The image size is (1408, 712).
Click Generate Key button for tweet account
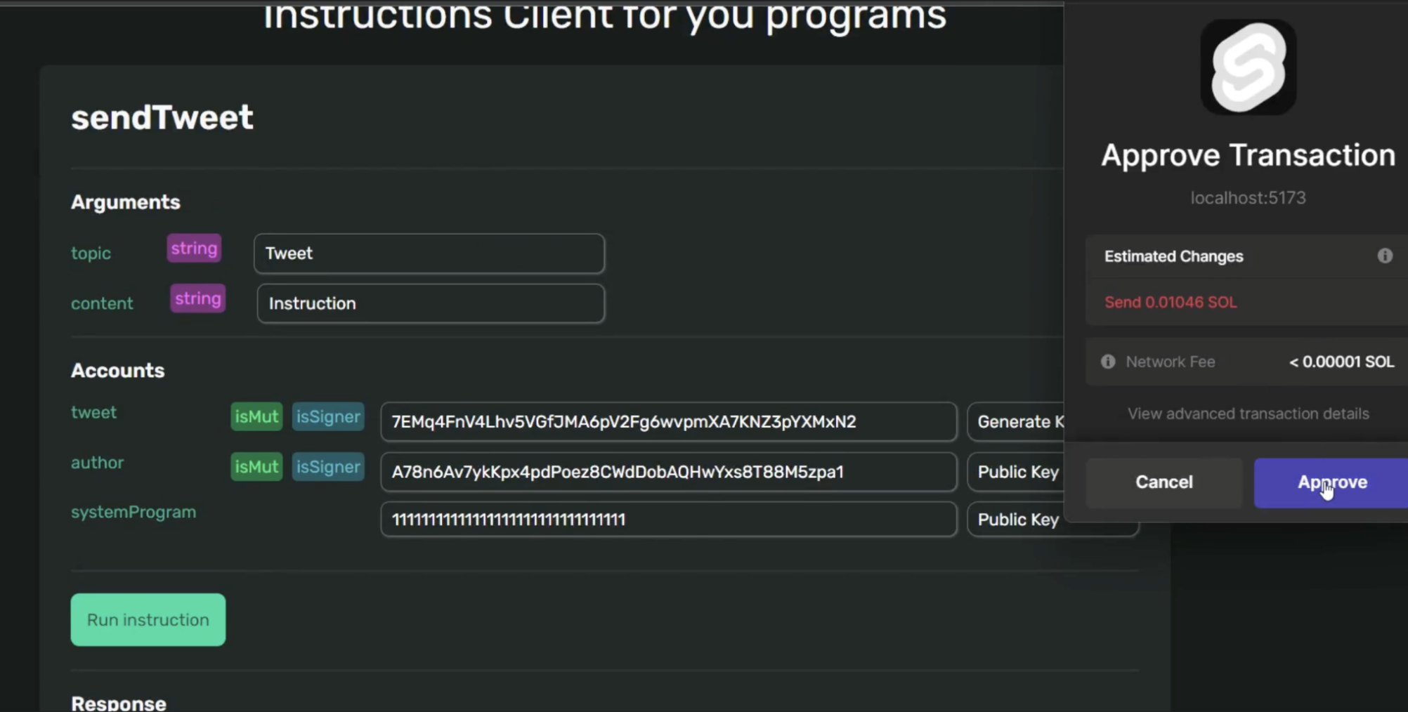click(x=1016, y=421)
